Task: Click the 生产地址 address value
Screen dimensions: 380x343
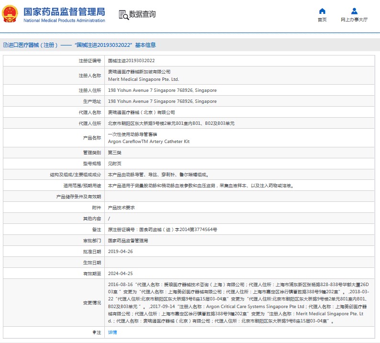Action: pyautogui.click(x=162, y=101)
